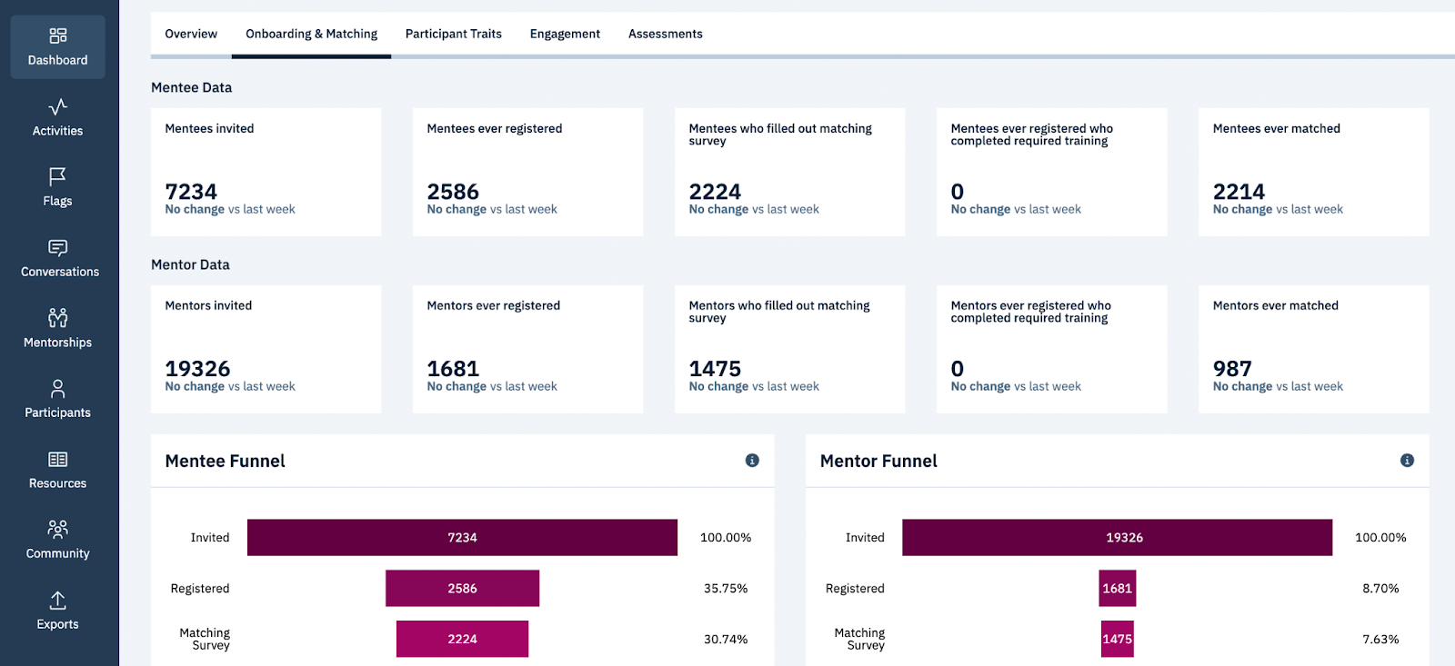This screenshot has width=1455, height=666.
Task: Open Resources book icon
Action: [x=57, y=460]
